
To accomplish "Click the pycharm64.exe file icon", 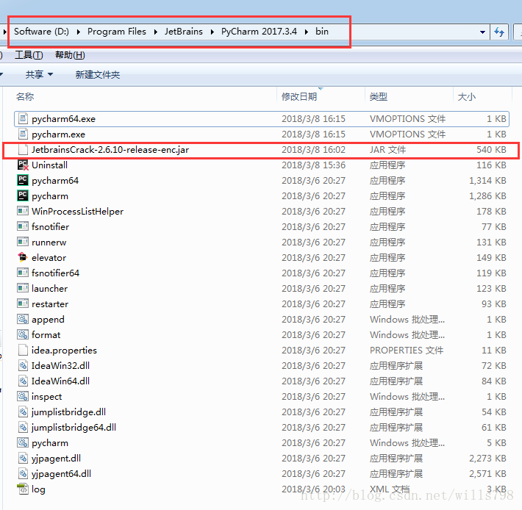I will [x=23, y=118].
